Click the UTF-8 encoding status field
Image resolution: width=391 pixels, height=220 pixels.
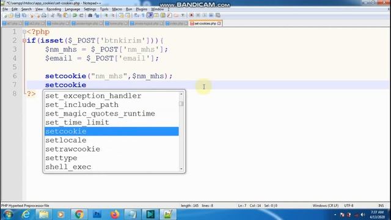[349, 206]
